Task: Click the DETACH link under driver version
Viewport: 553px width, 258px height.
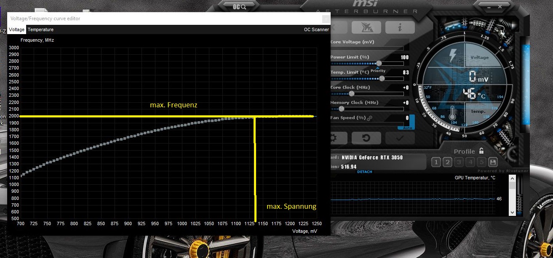Action: click(x=365, y=172)
